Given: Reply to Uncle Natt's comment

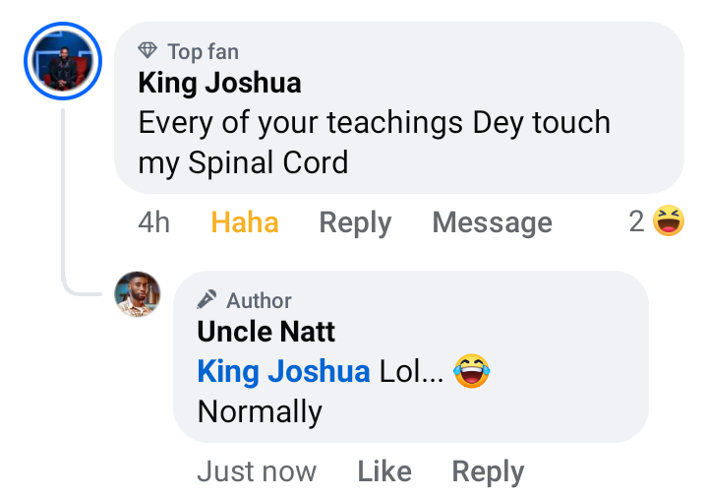Looking at the screenshot, I should coord(488,471).
